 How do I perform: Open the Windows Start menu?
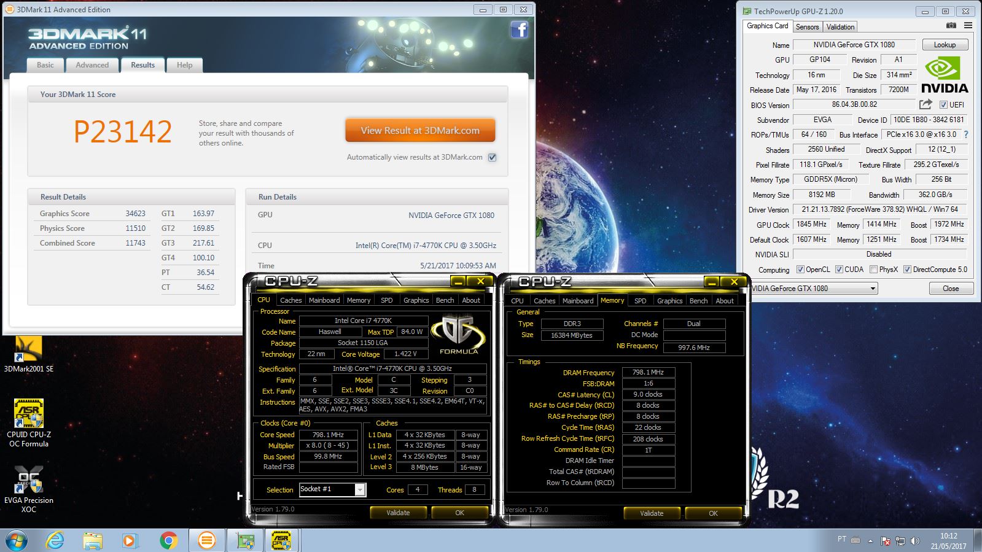(x=17, y=540)
